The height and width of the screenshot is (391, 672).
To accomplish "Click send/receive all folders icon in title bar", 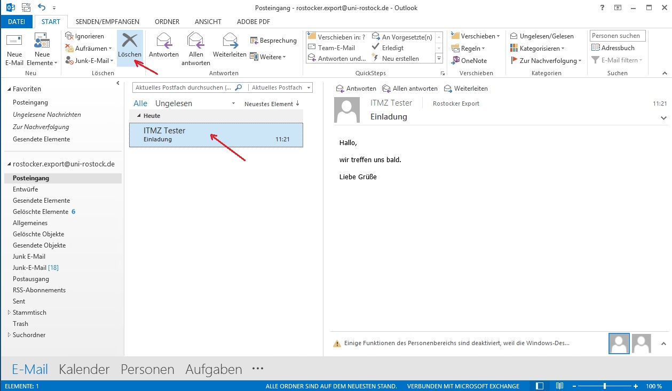I will 25,7.
